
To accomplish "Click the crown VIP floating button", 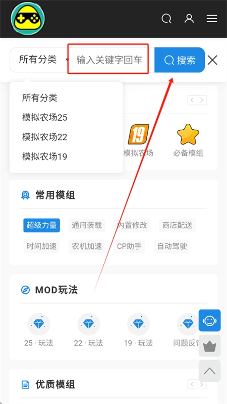I will point(209,346).
